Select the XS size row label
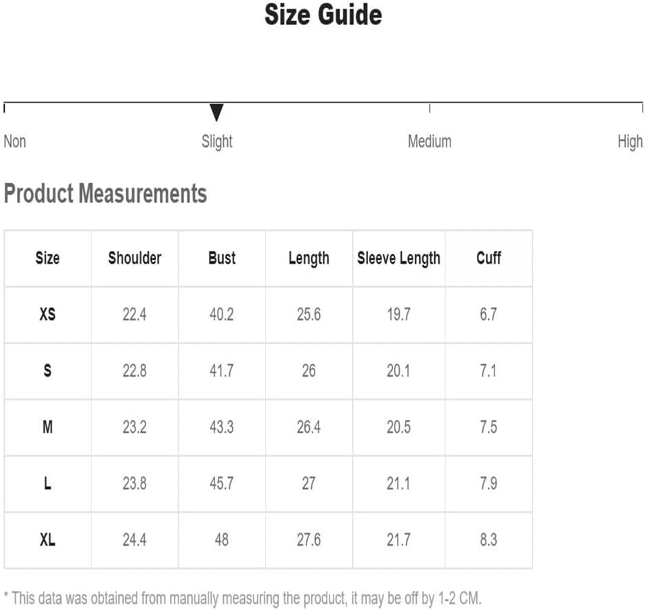This screenshot has height=610, width=646. (x=47, y=314)
